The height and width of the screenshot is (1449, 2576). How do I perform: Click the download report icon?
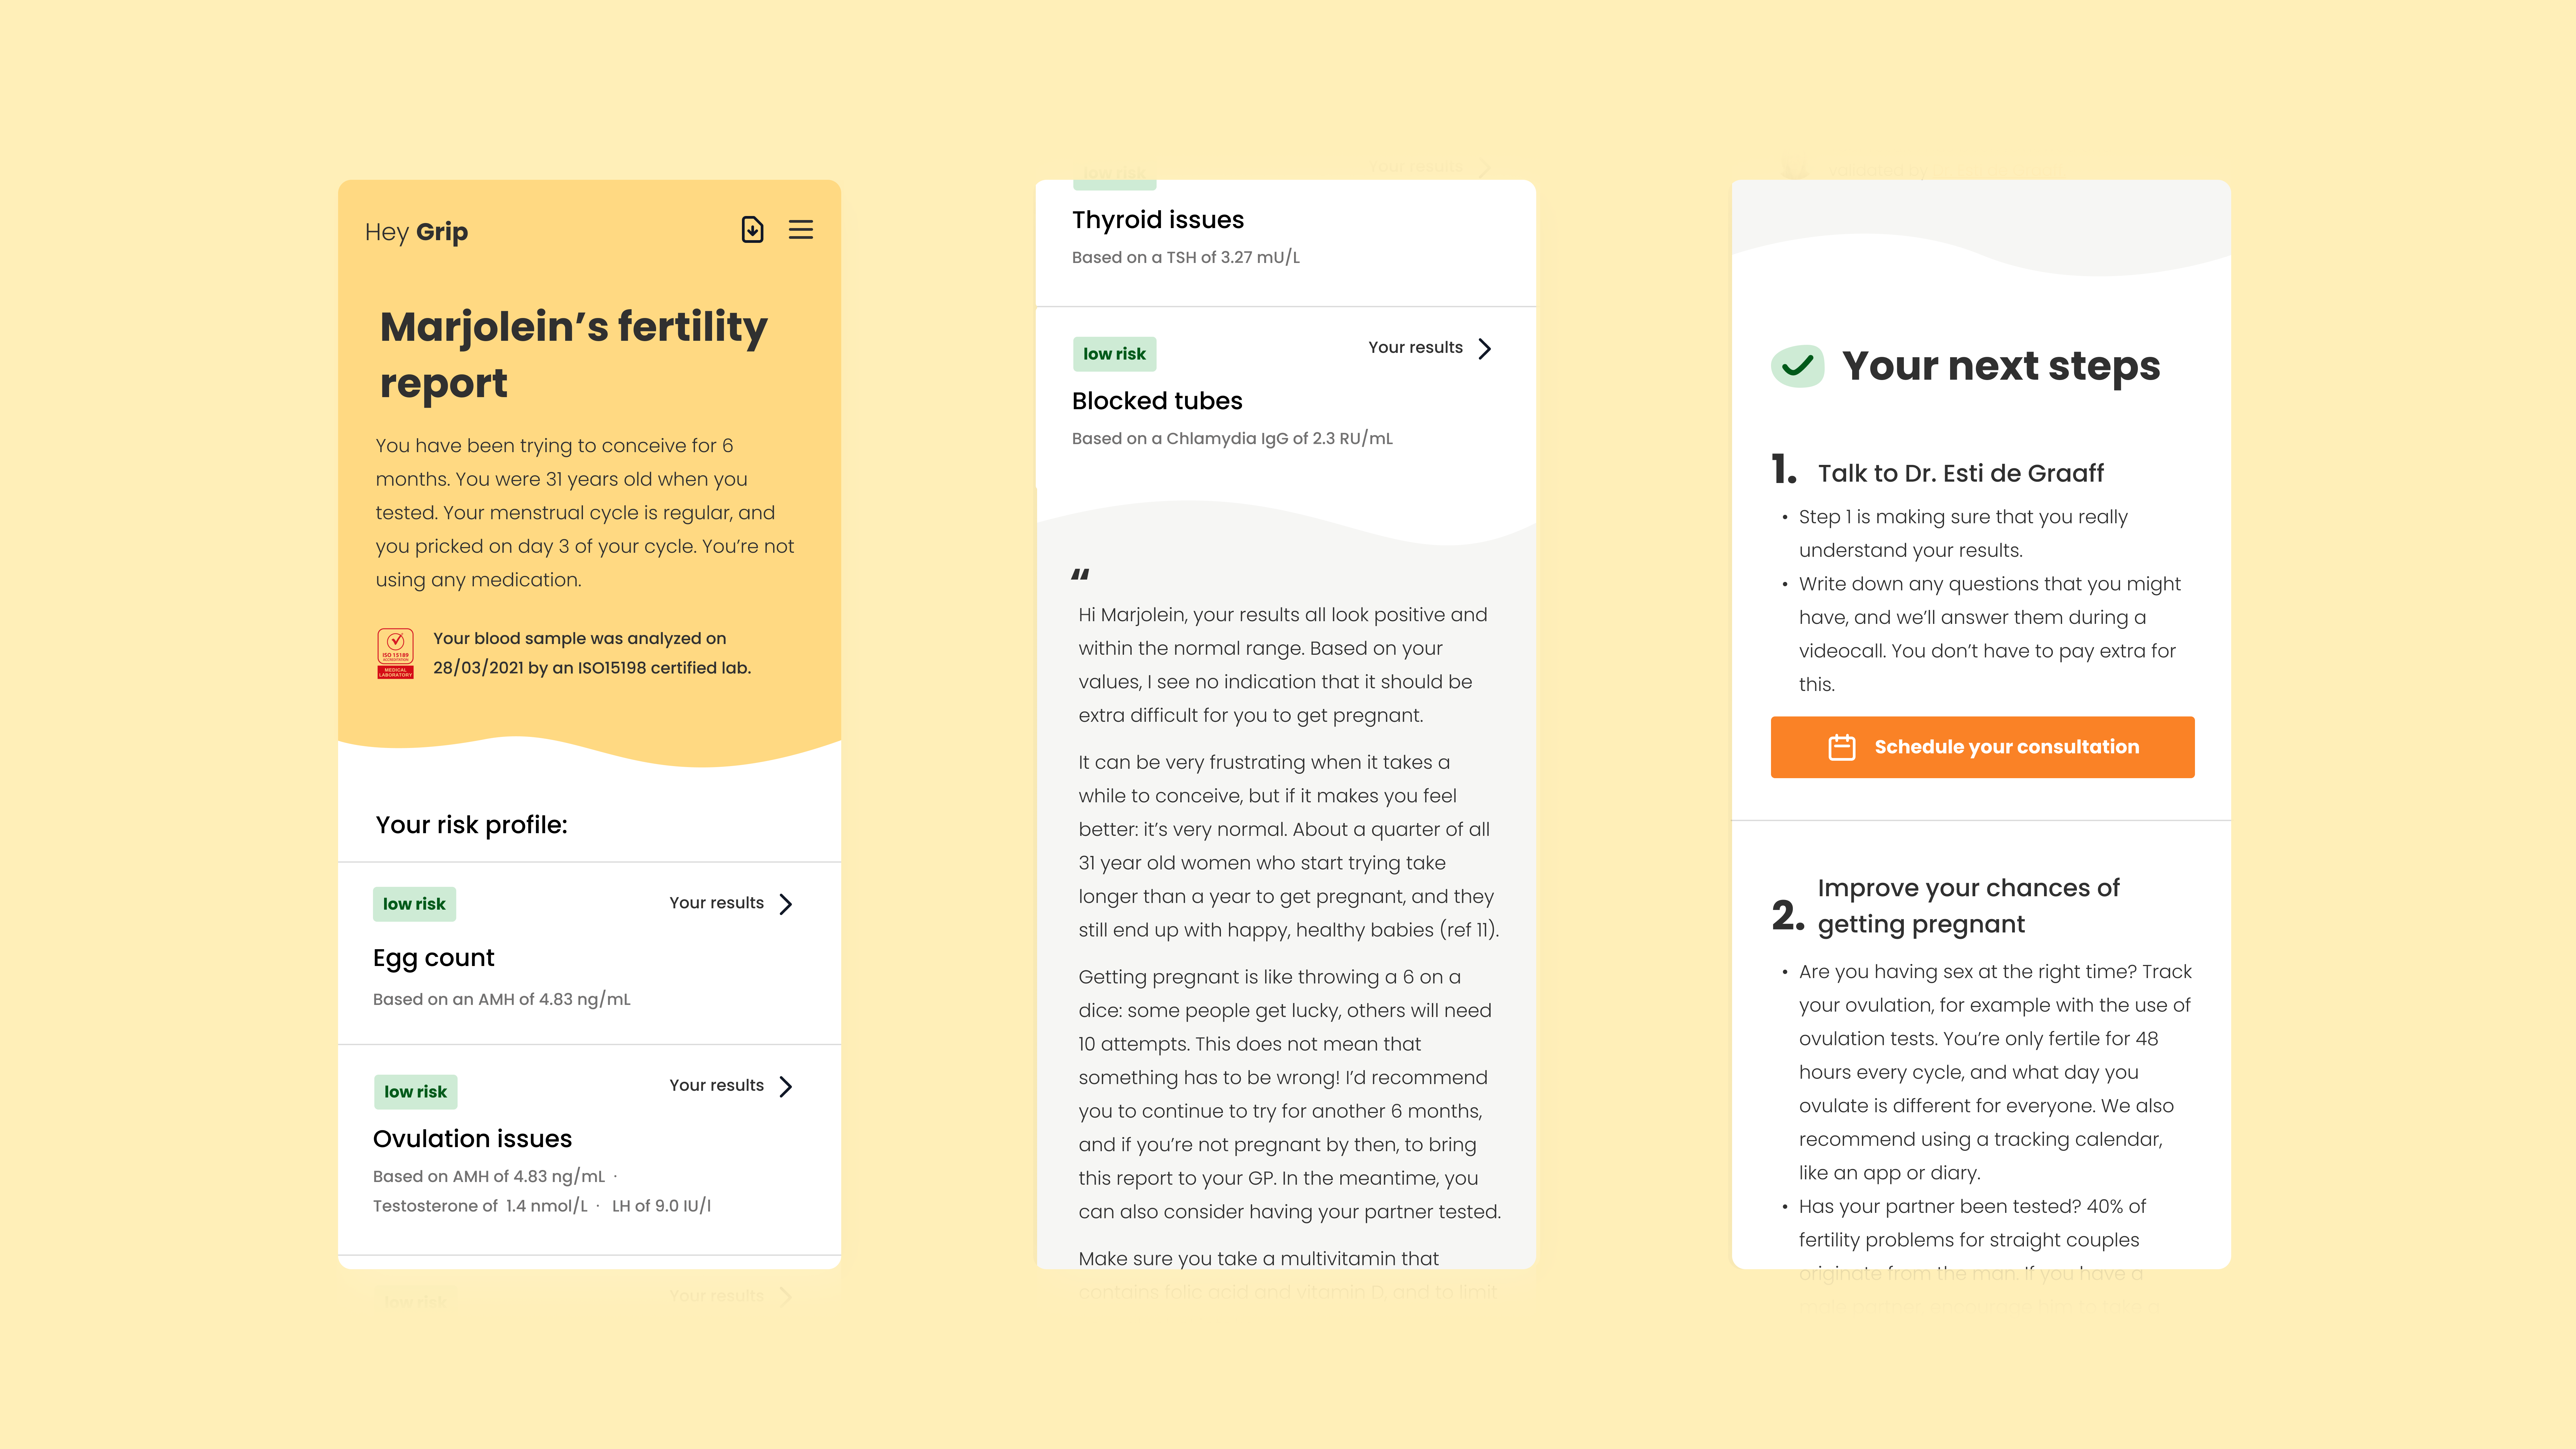click(x=752, y=230)
